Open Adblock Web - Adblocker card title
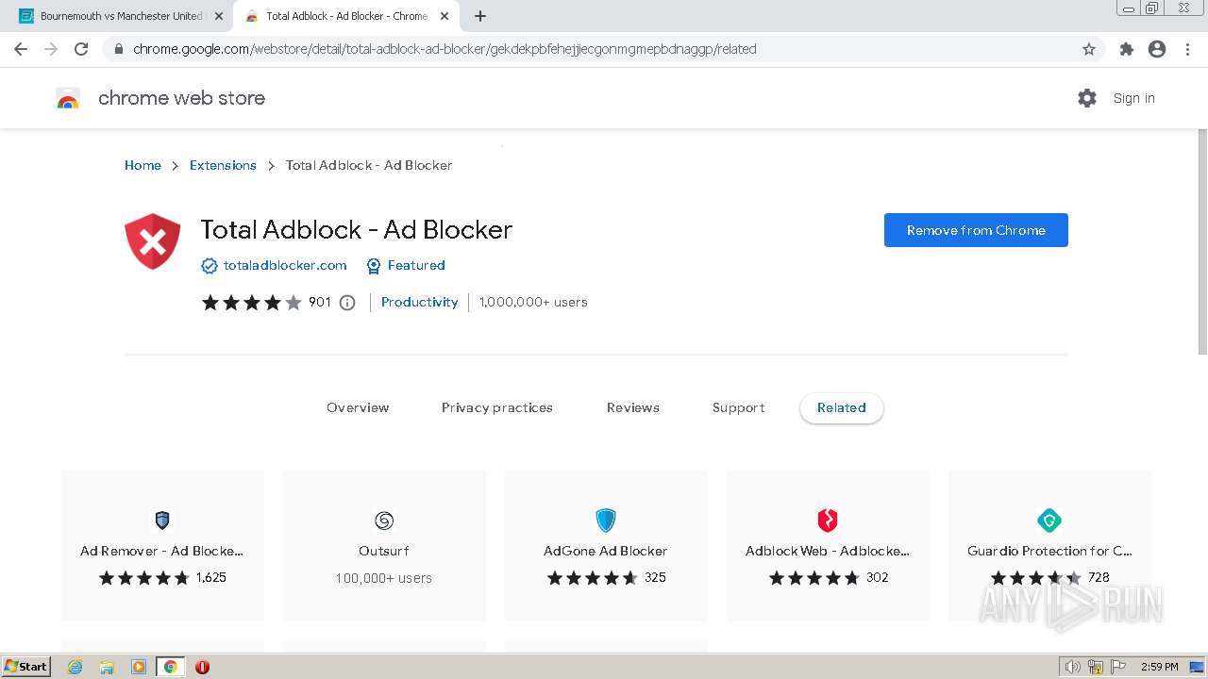Image resolution: width=1208 pixels, height=679 pixels. (x=828, y=551)
